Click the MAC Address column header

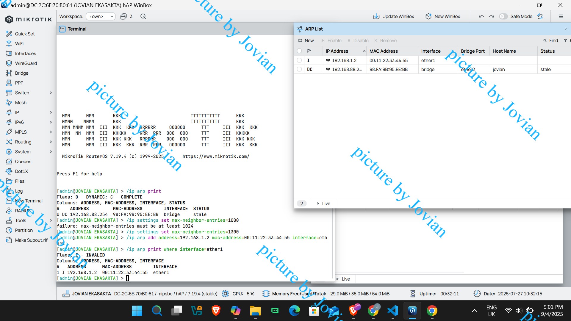tap(392, 51)
